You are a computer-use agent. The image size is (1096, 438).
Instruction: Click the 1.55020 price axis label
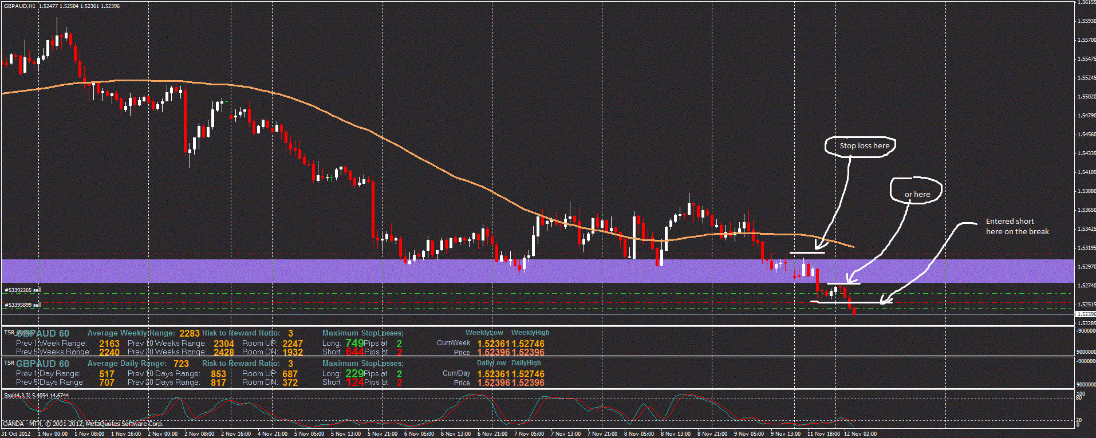pyautogui.click(x=1086, y=97)
